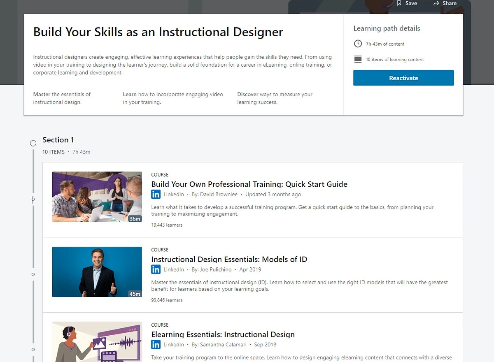Click the stacked items icon beside 10 items
This screenshot has width=494, height=362.
pos(358,59)
